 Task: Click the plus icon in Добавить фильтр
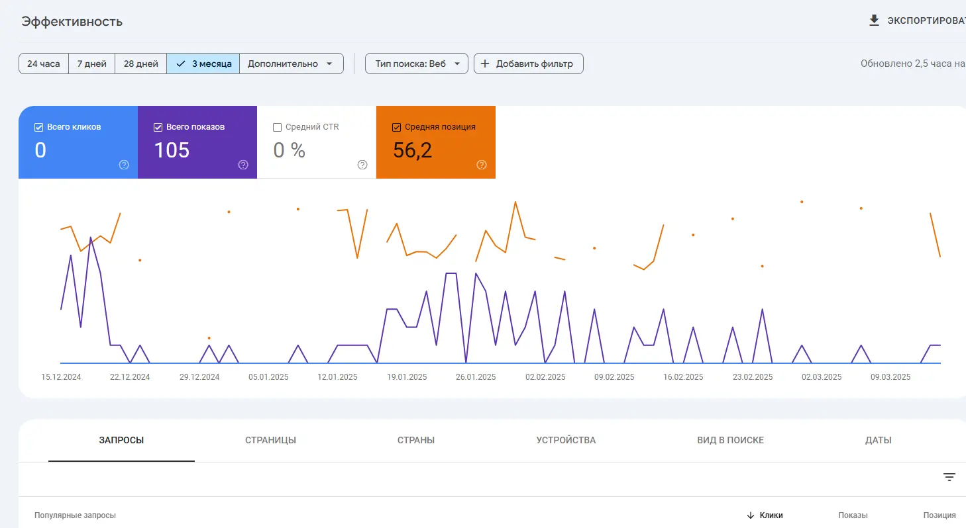(x=485, y=64)
